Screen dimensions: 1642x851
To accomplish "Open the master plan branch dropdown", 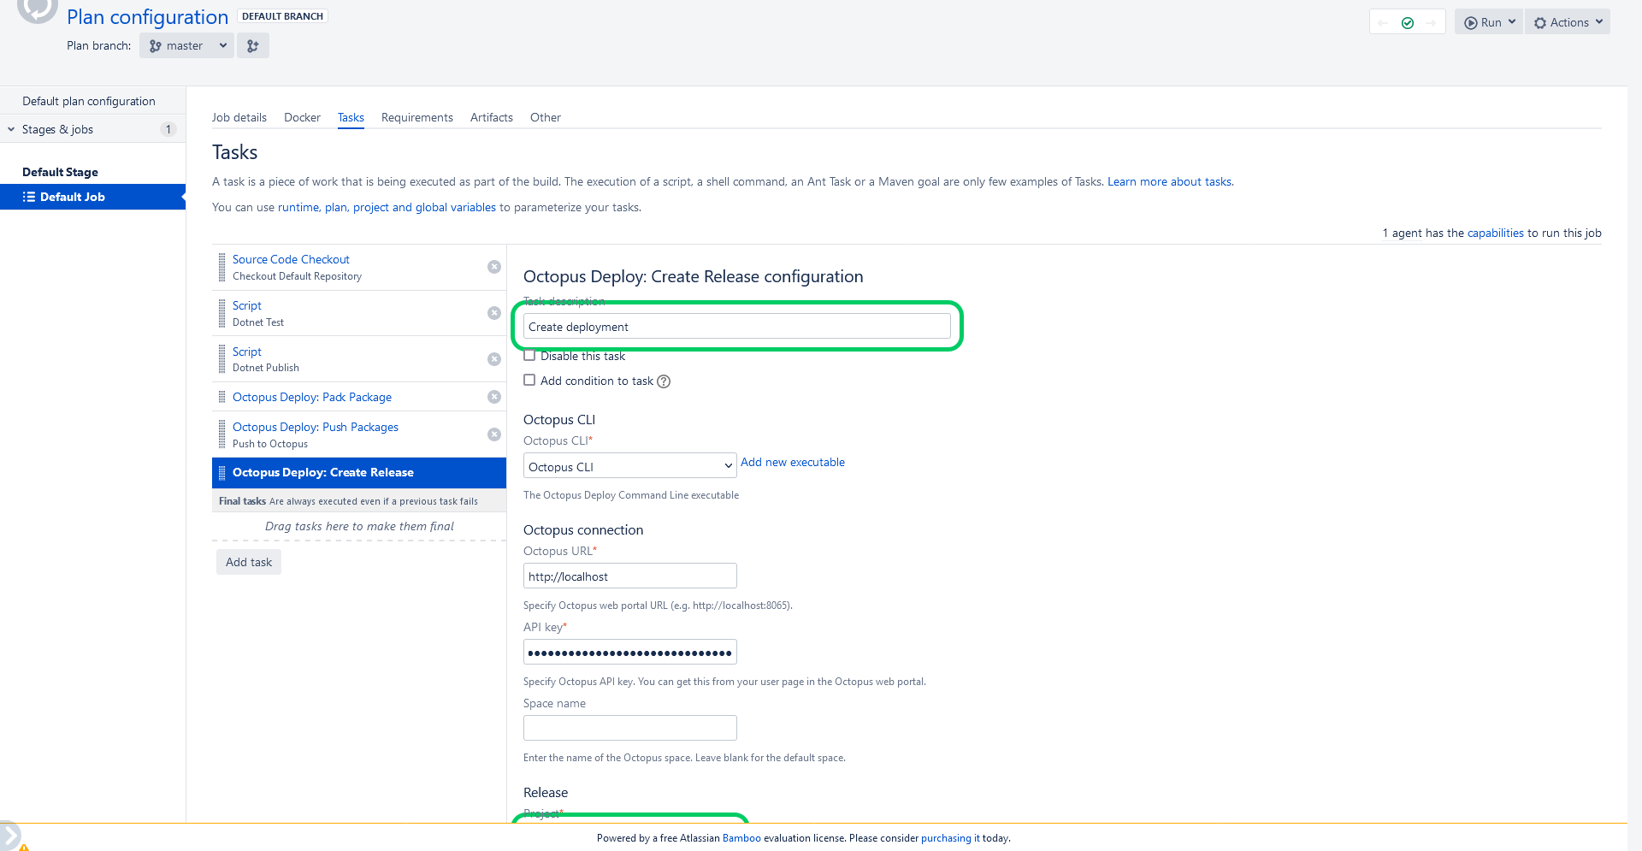I will click(187, 45).
